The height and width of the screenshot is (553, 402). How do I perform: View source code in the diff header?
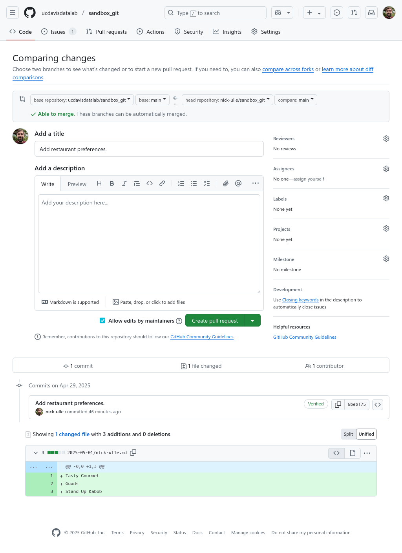click(x=336, y=453)
